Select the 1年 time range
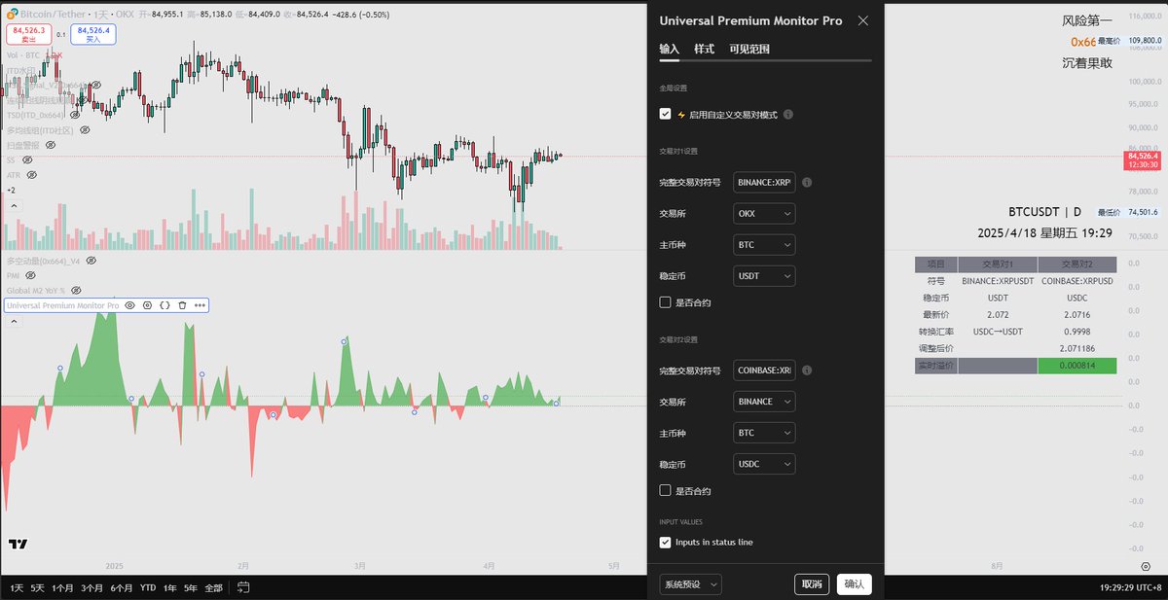 pos(169,587)
